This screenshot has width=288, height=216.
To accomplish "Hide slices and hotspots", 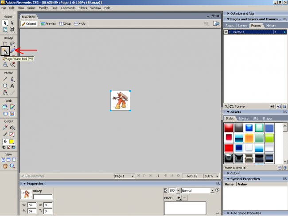I will 5,114.
